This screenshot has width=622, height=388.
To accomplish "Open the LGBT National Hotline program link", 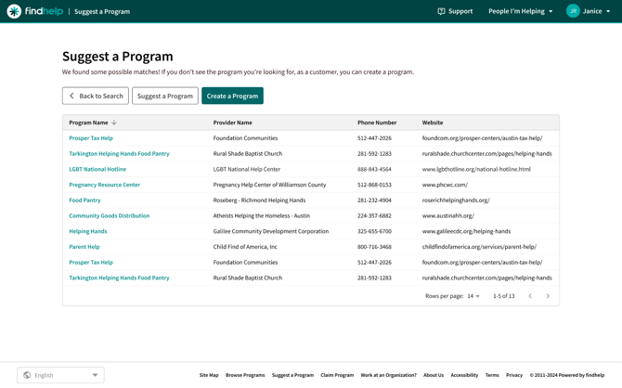I will [97, 169].
